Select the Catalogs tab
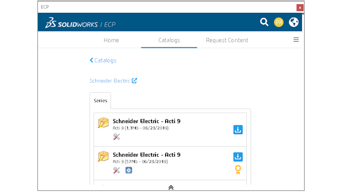Image resolution: width=342 pixels, height=192 pixels. [169, 41]
